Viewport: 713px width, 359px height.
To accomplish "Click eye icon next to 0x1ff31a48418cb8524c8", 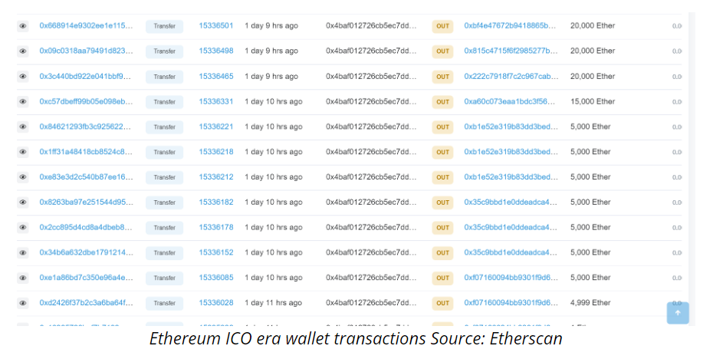I will [x=23, y=152].
